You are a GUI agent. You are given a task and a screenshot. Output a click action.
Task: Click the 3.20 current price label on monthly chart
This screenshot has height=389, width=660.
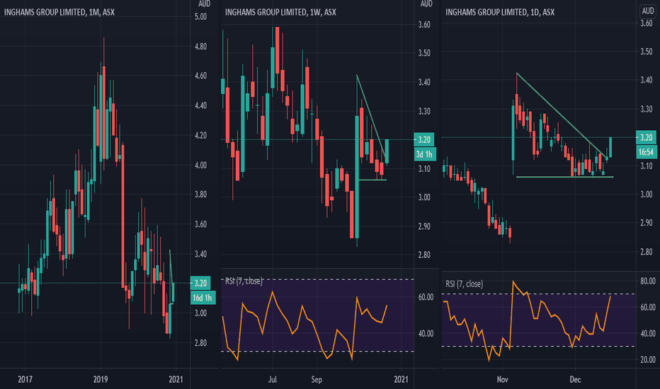point(200,283)
